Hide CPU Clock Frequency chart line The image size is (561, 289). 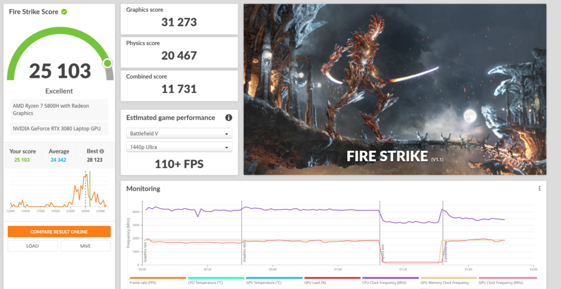(x=390, y=283)
